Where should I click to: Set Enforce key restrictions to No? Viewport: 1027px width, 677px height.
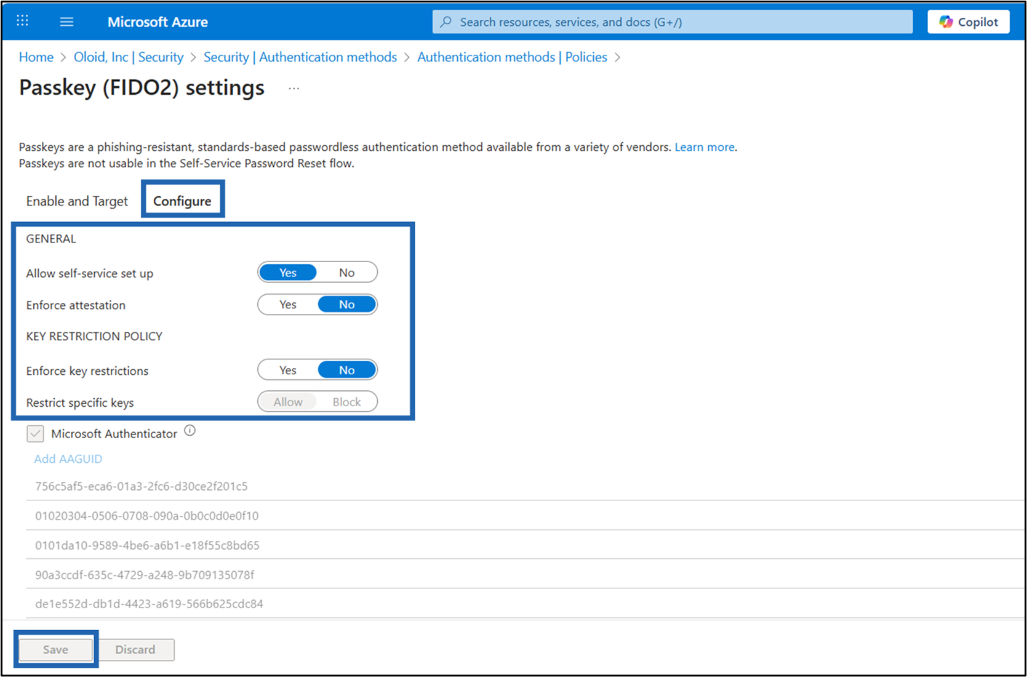(347, 370)
